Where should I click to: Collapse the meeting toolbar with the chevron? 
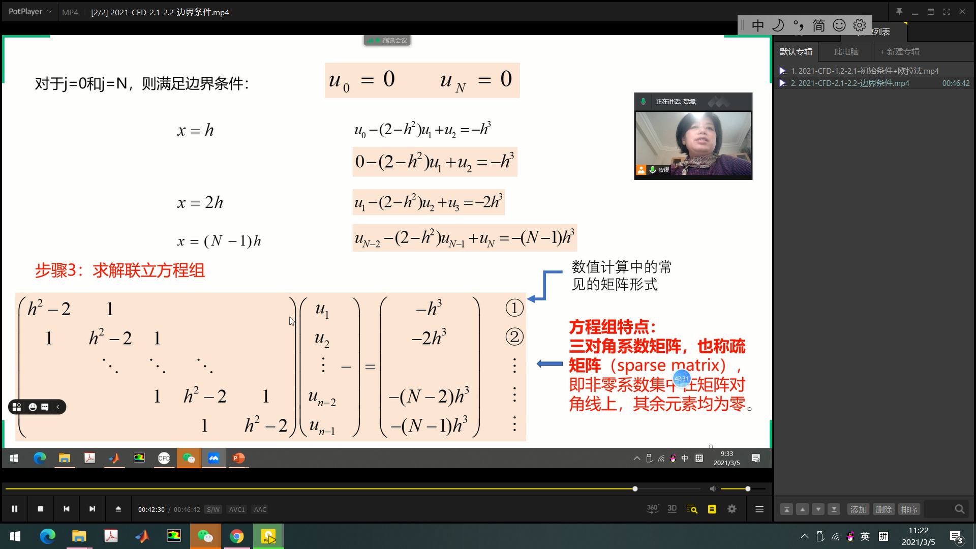(58, 407)
